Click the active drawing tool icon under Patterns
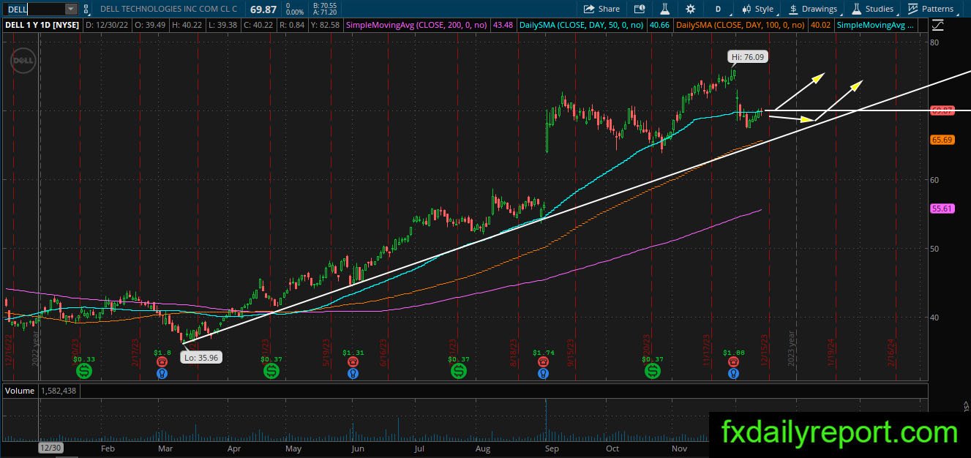 pyautogui.click(x=938, y=26)
